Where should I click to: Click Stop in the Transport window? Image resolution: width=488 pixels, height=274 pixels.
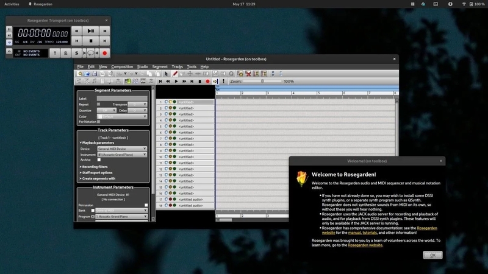[x=90, y=41]
